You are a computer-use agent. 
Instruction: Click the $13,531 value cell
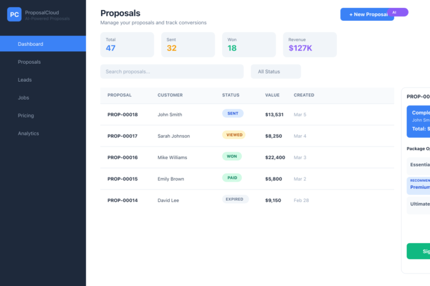tap(274, 114)
